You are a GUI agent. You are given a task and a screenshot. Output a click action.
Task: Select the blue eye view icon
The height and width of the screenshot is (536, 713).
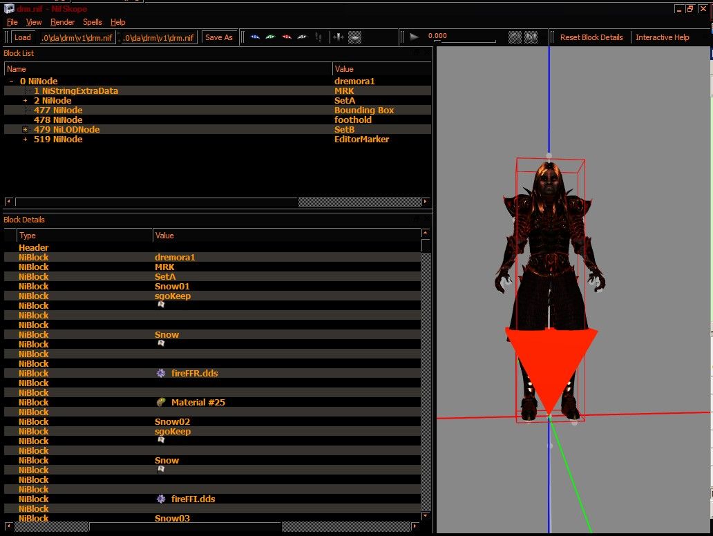tap(255, 37)
